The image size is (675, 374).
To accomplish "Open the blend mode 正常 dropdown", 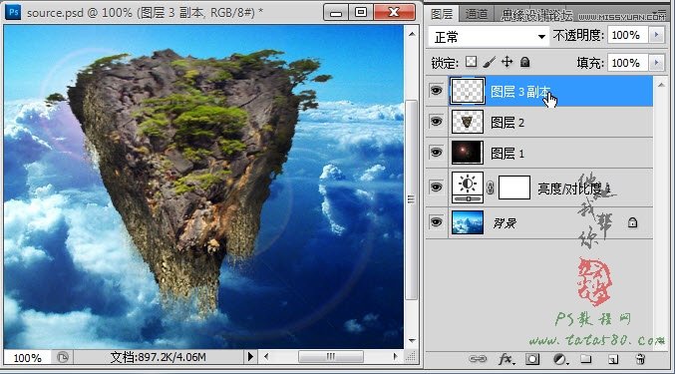I will pyautogui.click(x=489, y=37).
